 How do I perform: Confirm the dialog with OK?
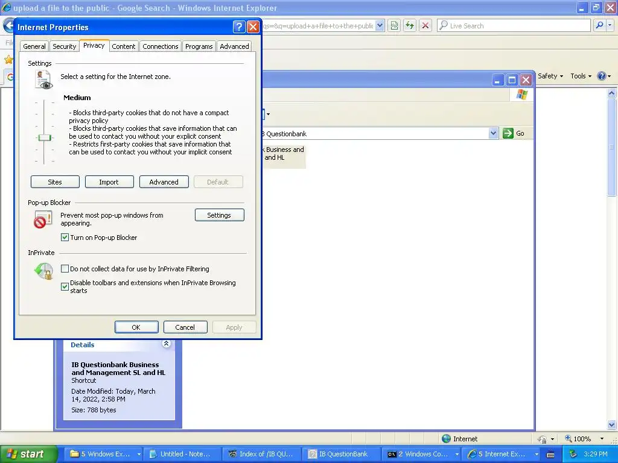pos(136,327)
